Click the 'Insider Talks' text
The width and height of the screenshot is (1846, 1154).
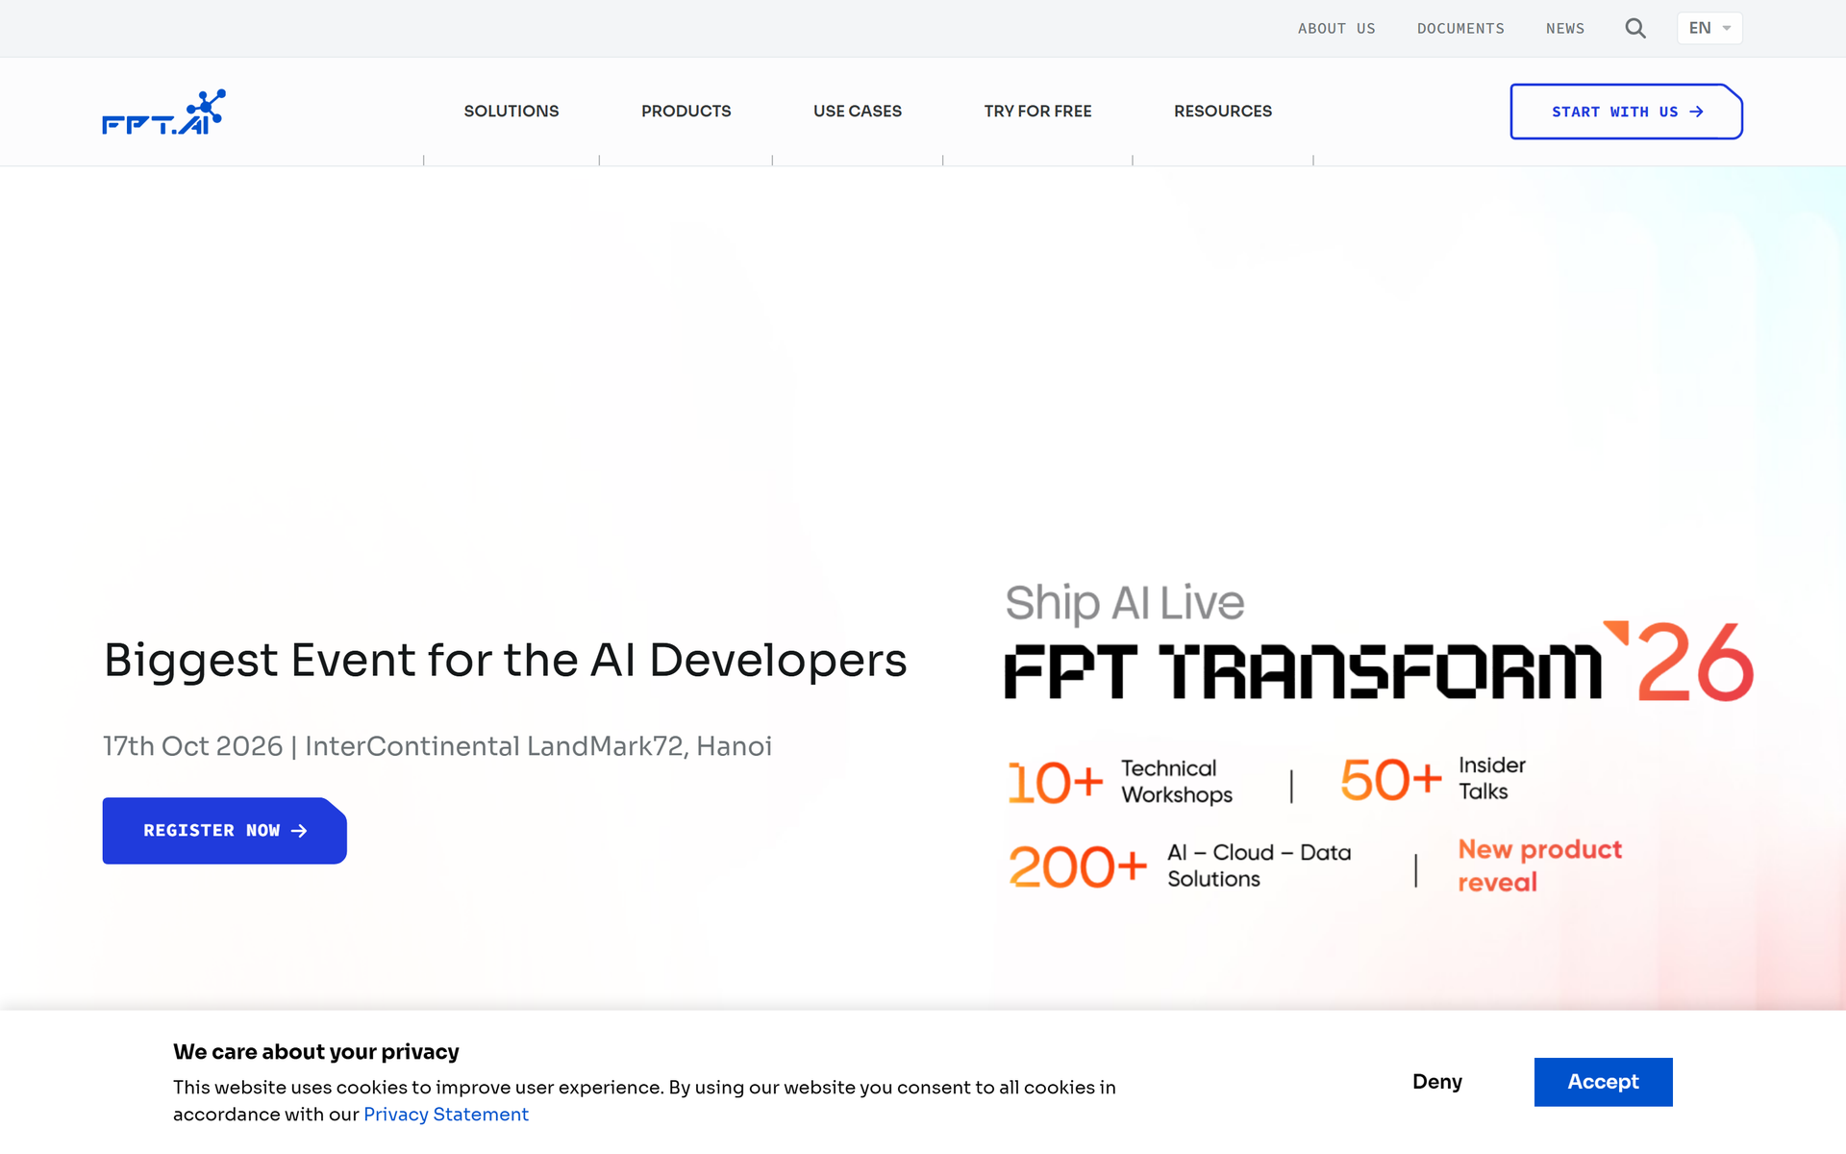1492,779
